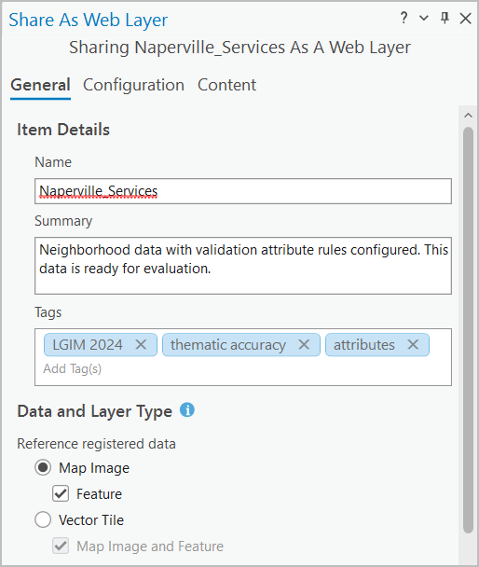Click into the Summary text box
Image resolution: width=479 pixels, height=567 pixels.
coord(243,266)
